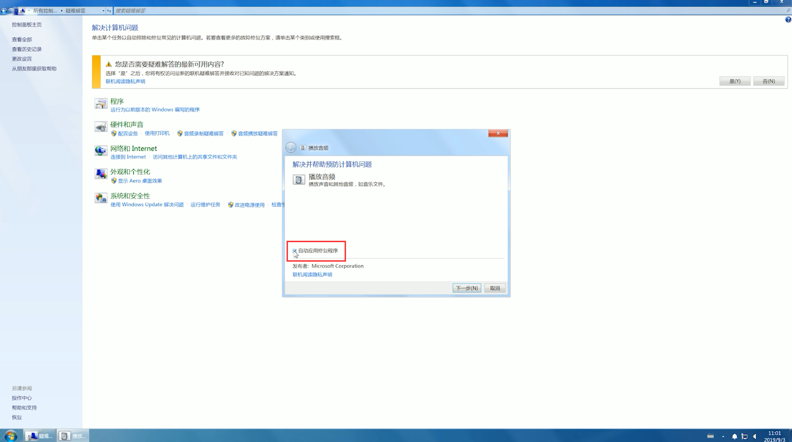
Task: Click the volume speaker tray icon
Action: pos(755,436)
